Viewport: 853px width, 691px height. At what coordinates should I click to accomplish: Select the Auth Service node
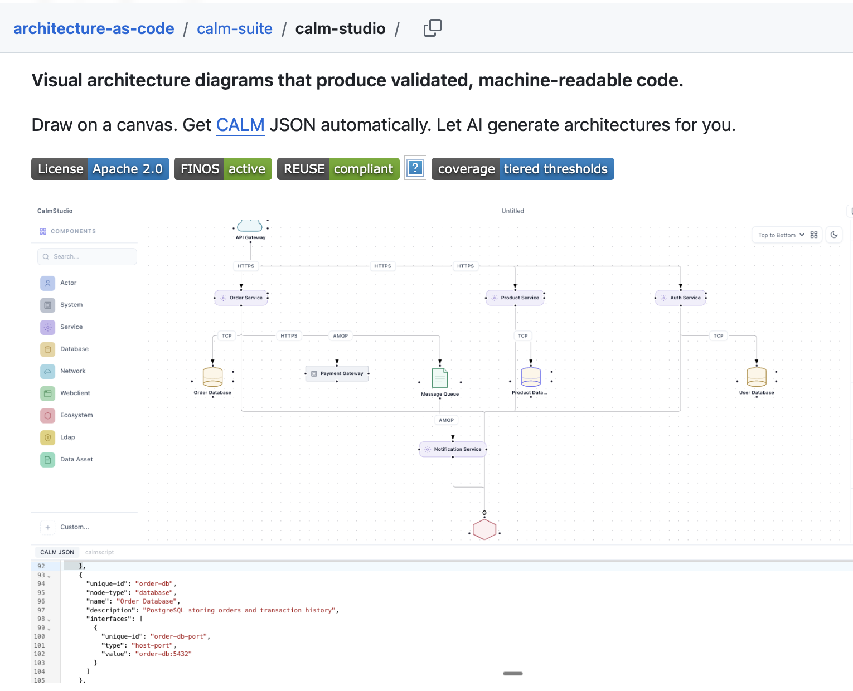pos(681,298)
